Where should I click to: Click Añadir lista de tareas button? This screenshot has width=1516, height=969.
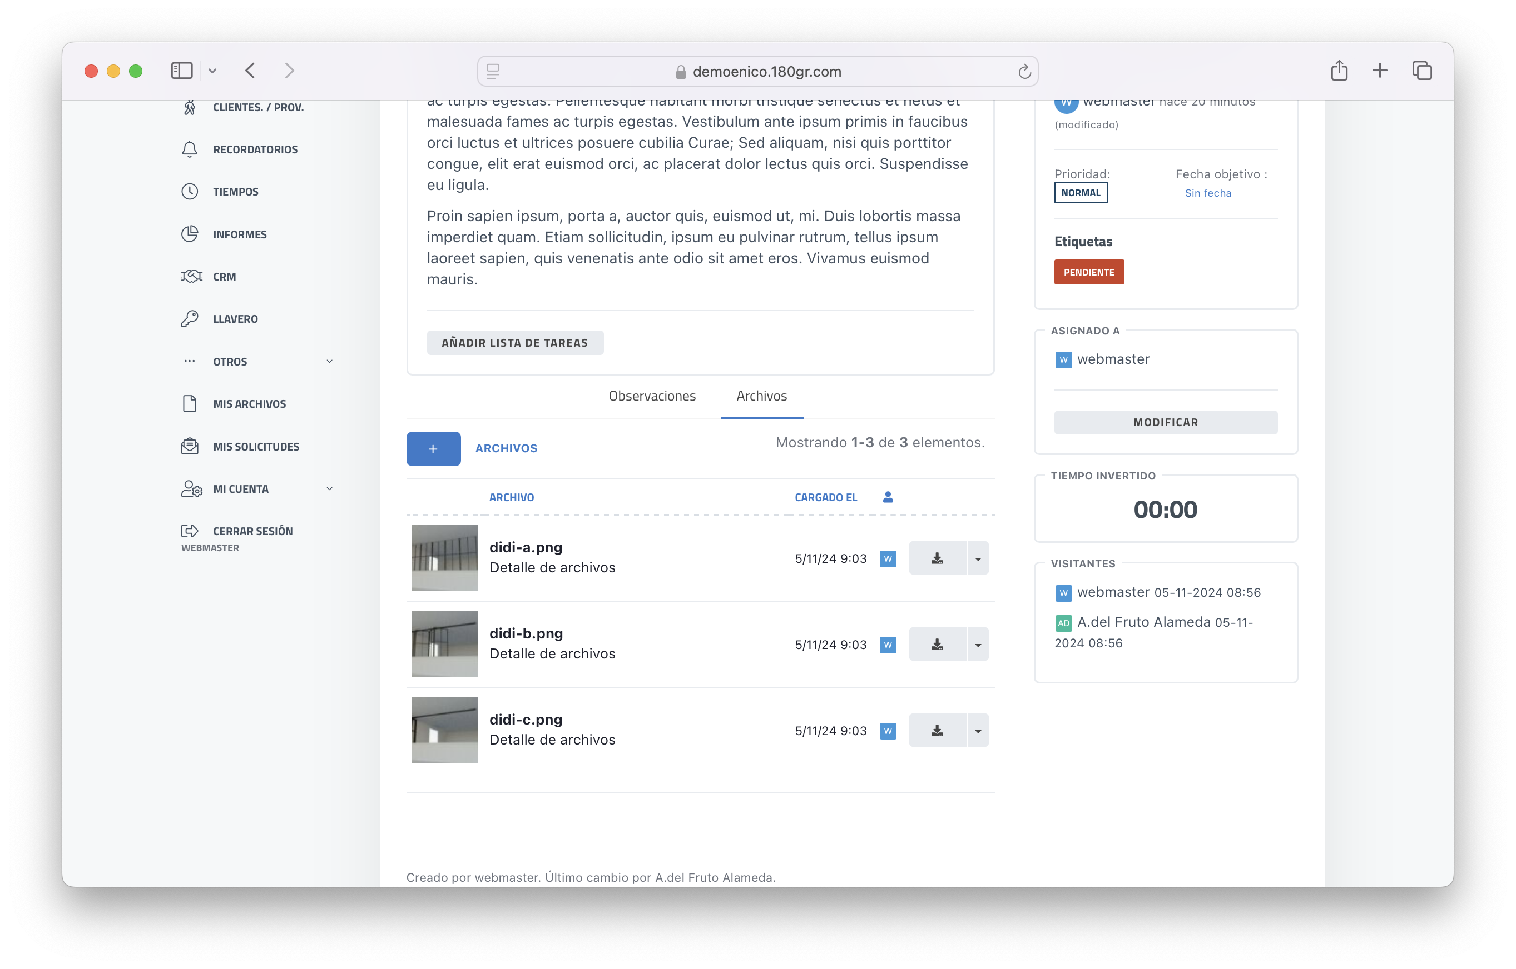[x=514, y=343]
